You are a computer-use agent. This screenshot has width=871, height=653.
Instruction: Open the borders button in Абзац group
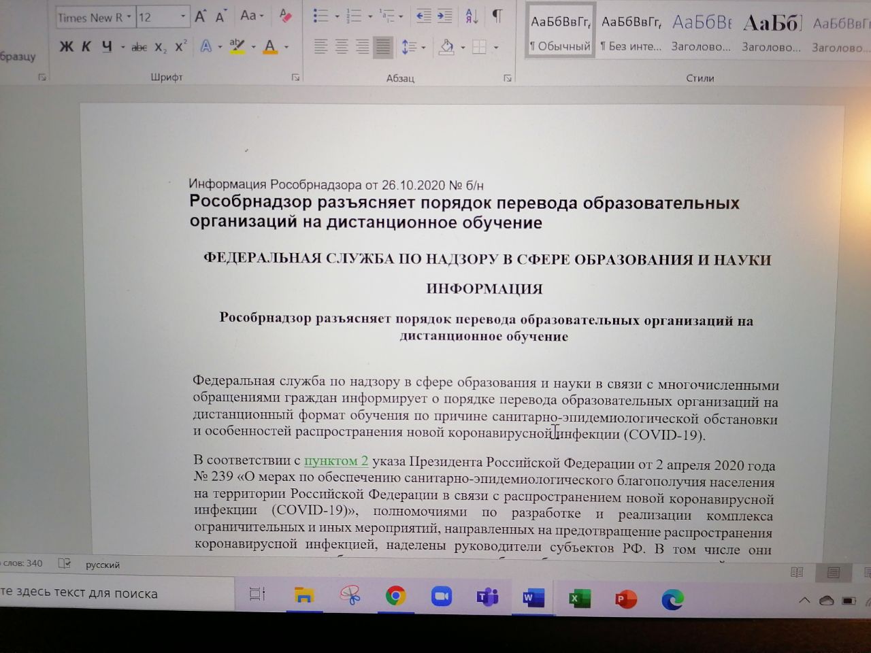[480, 47]
